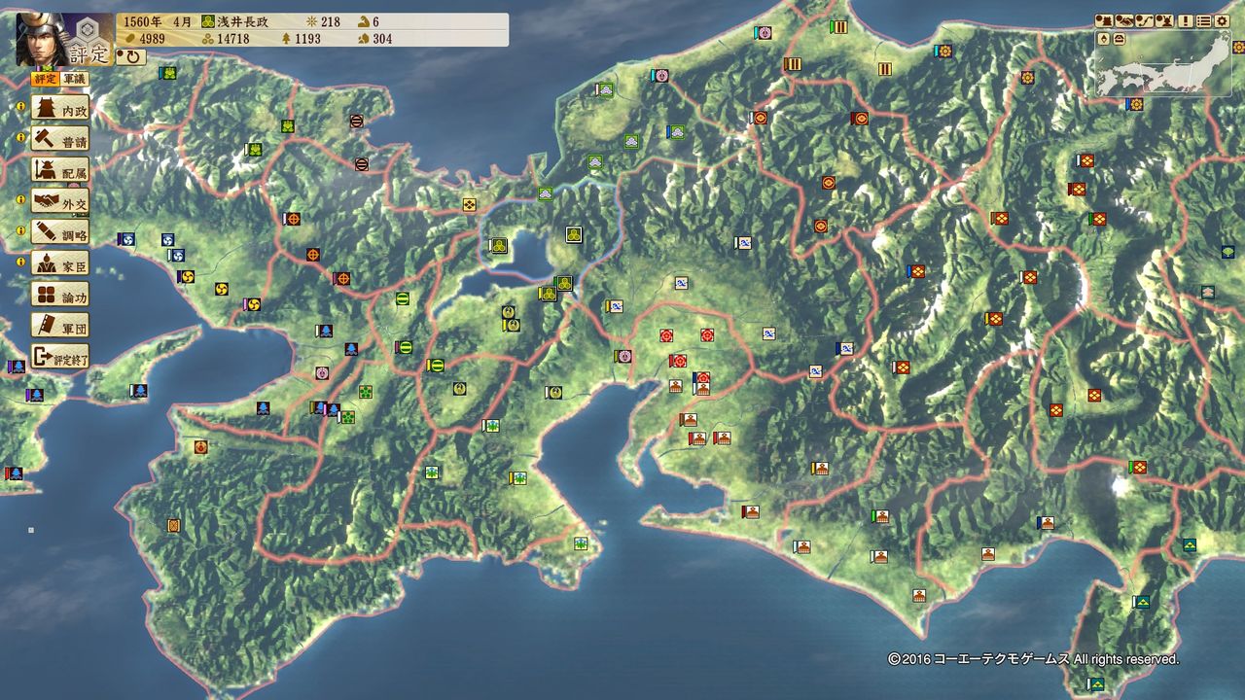
Task: Click the Japan overview minimap
Action: coord(1162,63)
